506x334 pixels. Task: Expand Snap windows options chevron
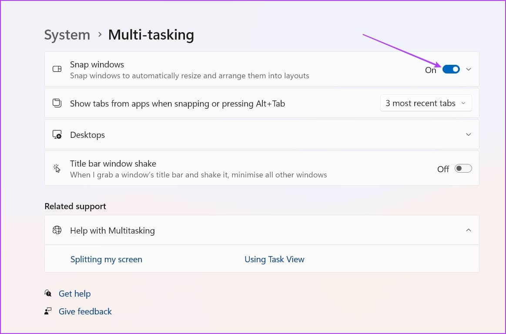469,70
